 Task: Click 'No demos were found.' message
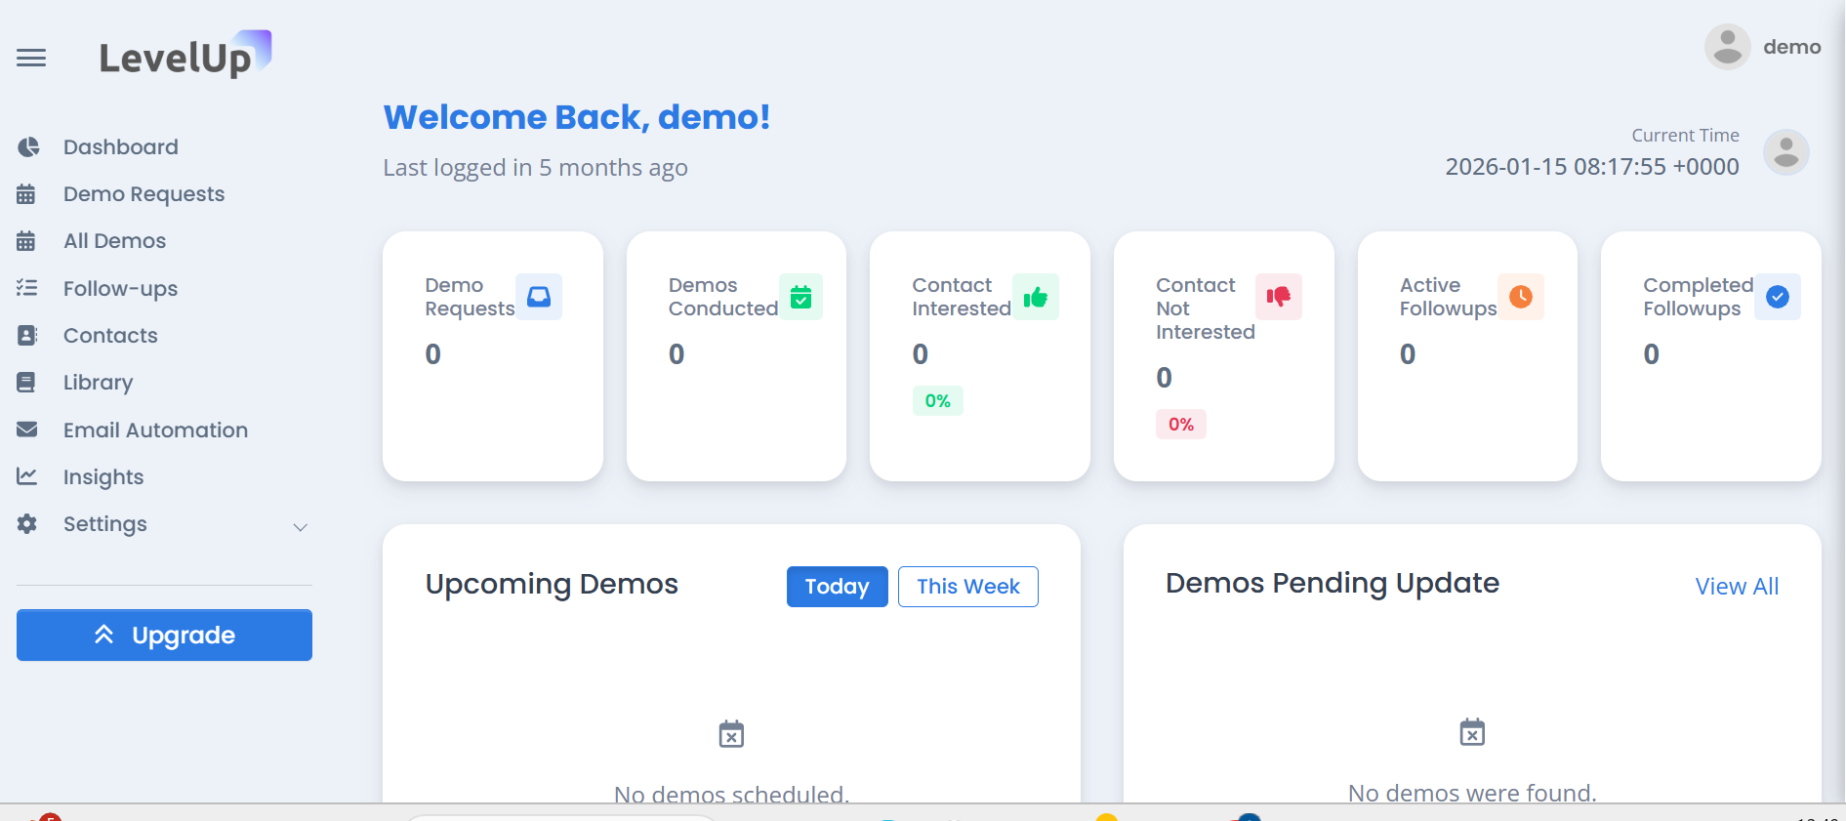click(x=1472, y=793)
